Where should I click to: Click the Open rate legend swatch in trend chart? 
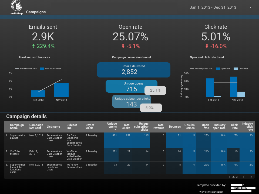click(x=218, y=69)
